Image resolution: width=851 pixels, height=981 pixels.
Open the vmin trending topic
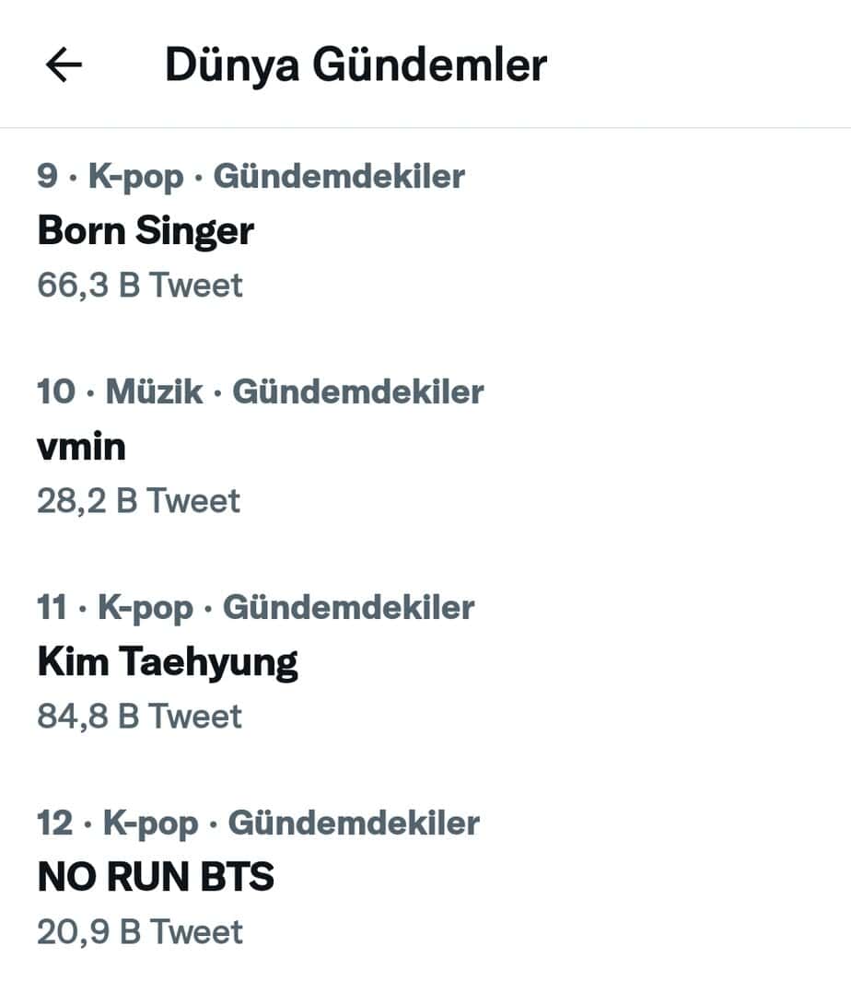pyautogui.click(x=81, y=447)
